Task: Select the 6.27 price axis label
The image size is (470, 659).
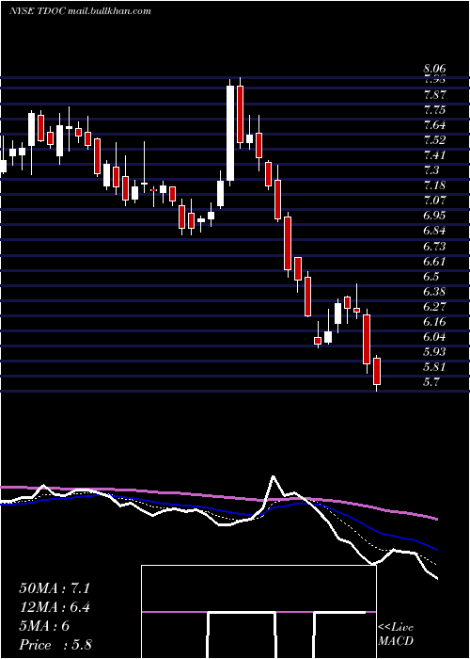Action: 434,306
